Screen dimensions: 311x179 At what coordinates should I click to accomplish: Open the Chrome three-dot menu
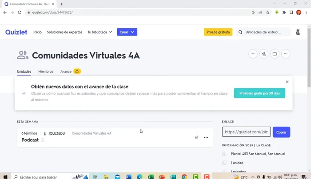(x=306, y=12)
